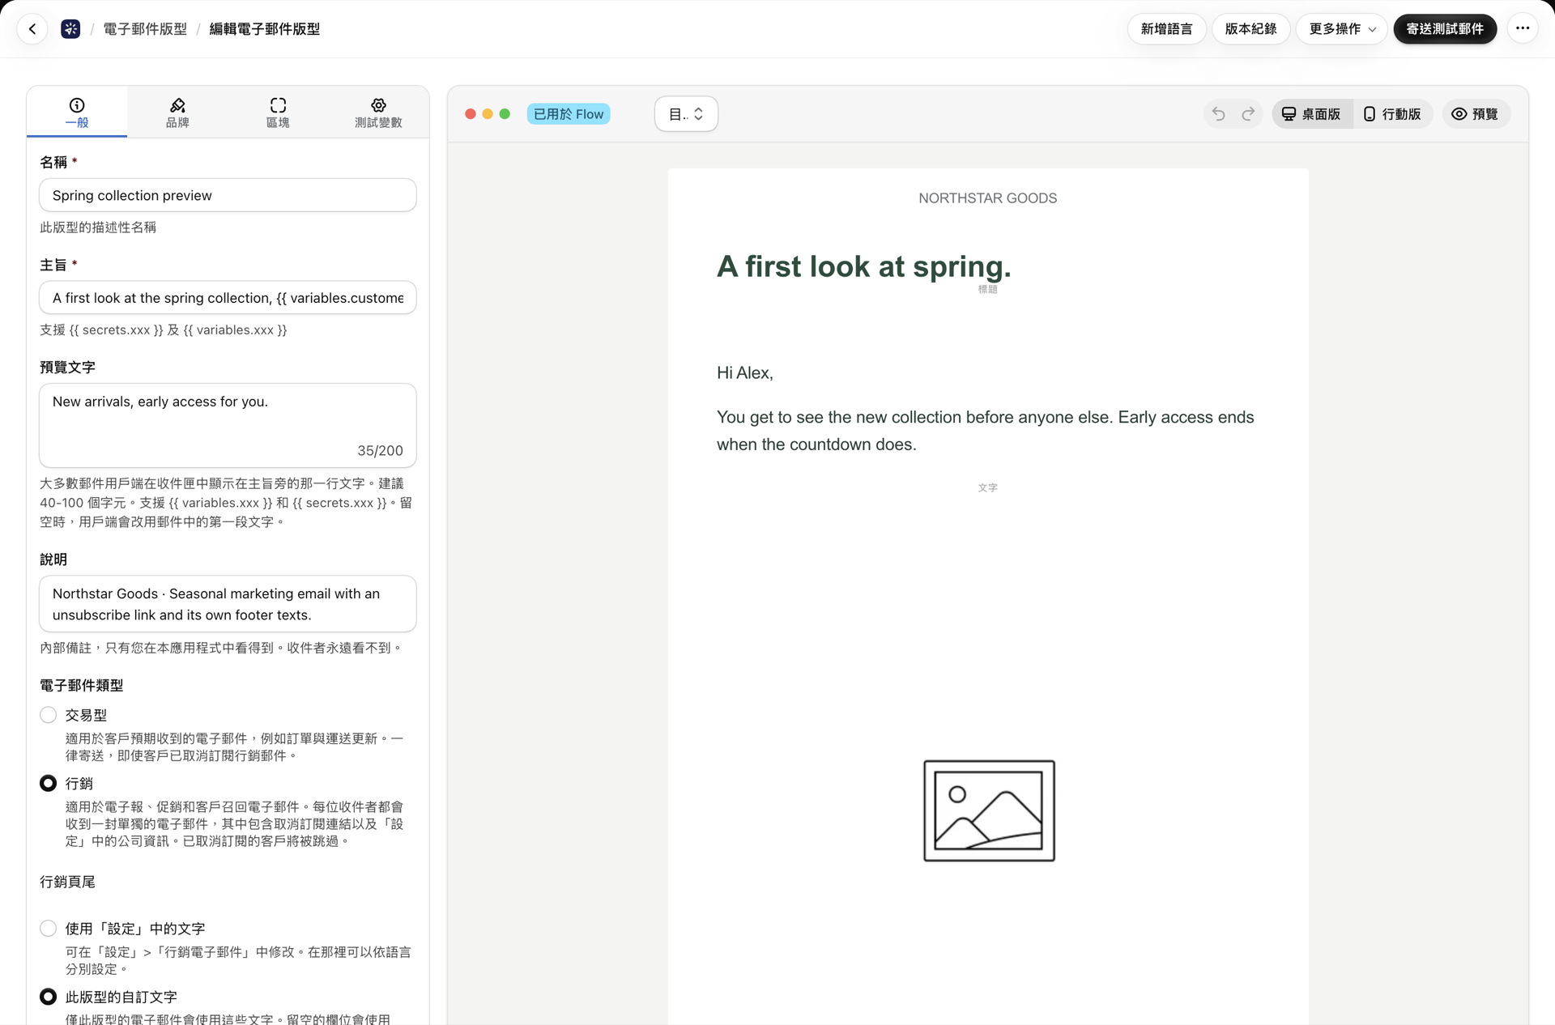The height and width of the screenshot is (1025, 1555).
Task: Click the 預覽 button
Action: 1476,114
